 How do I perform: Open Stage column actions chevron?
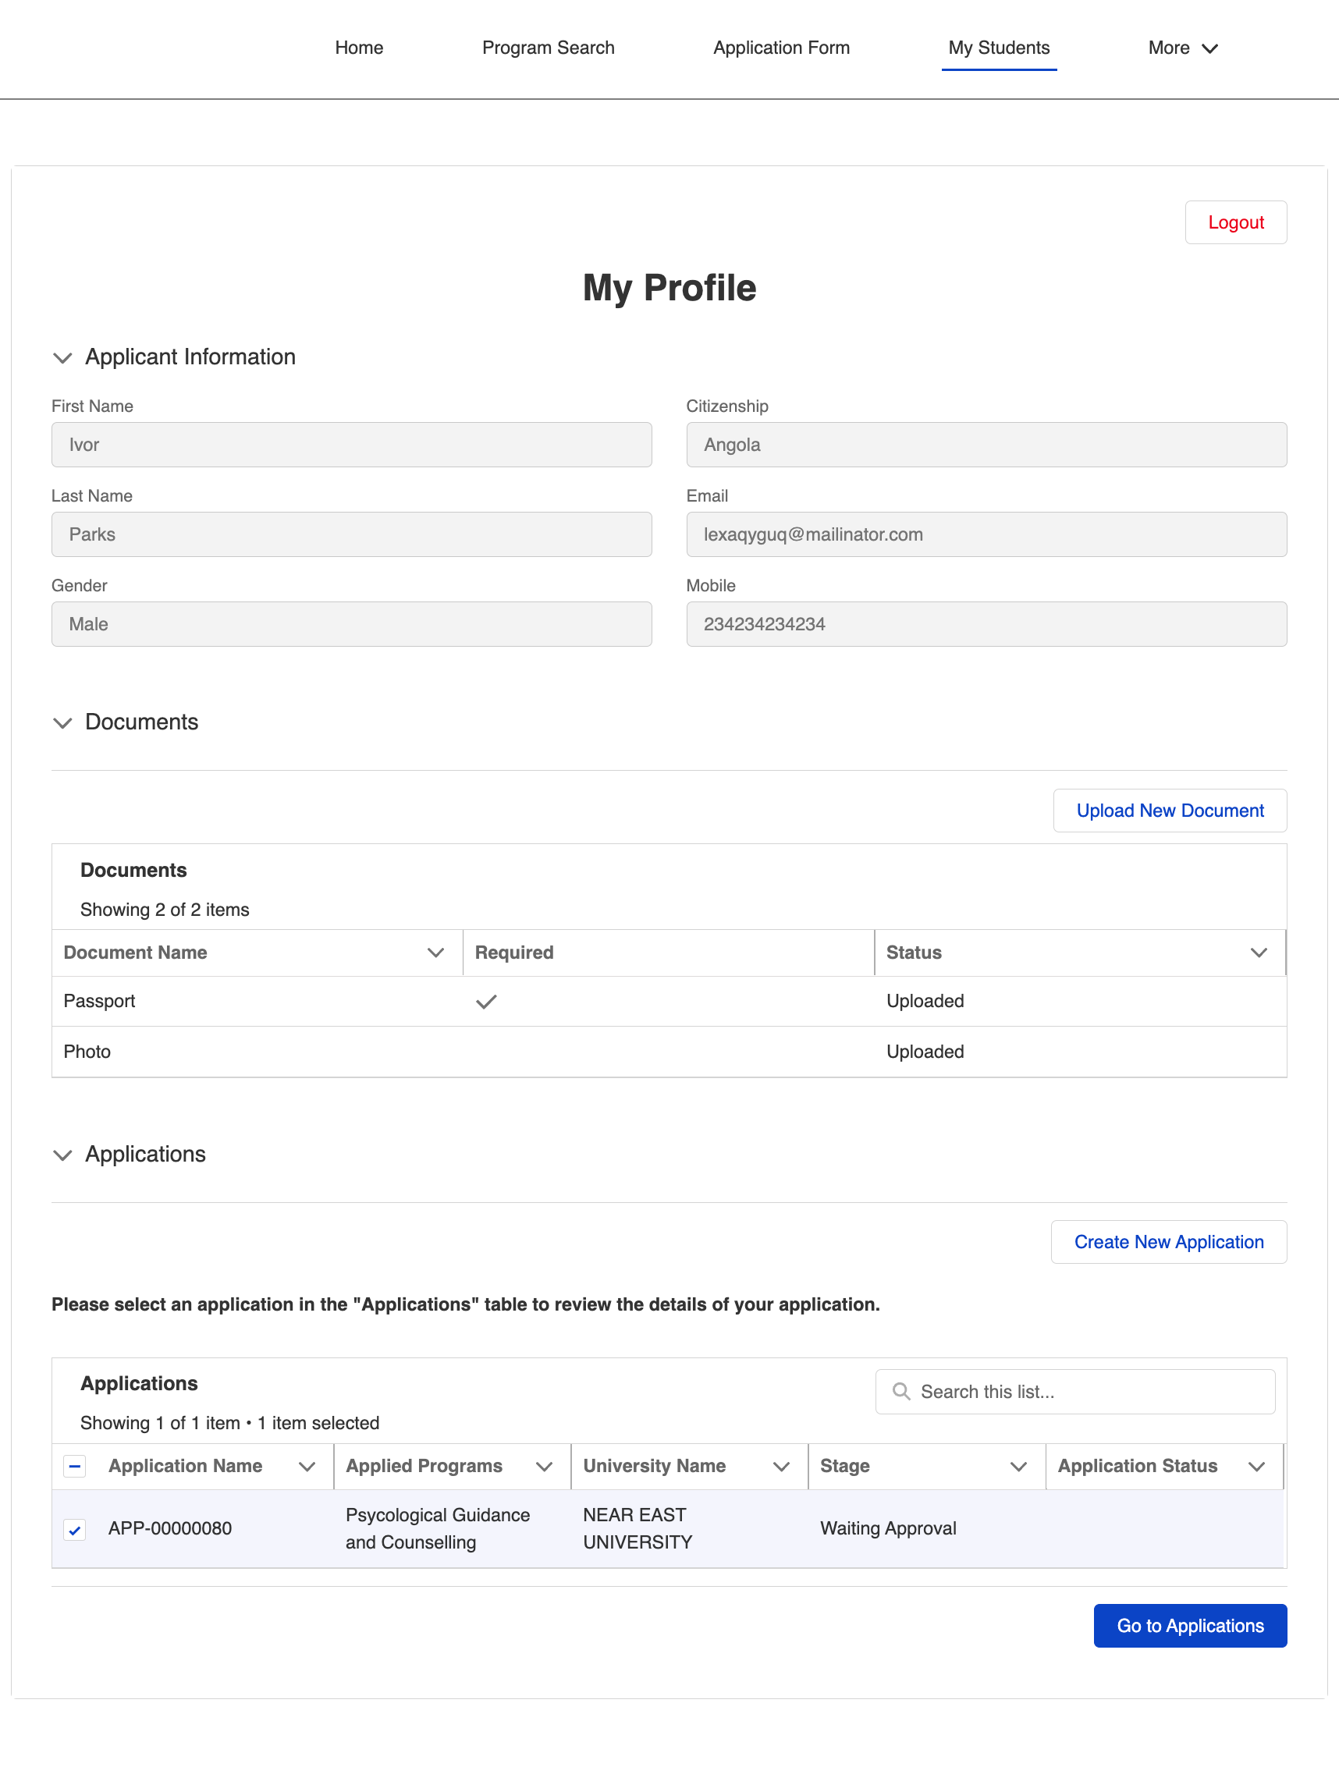pos(1018,1466)
